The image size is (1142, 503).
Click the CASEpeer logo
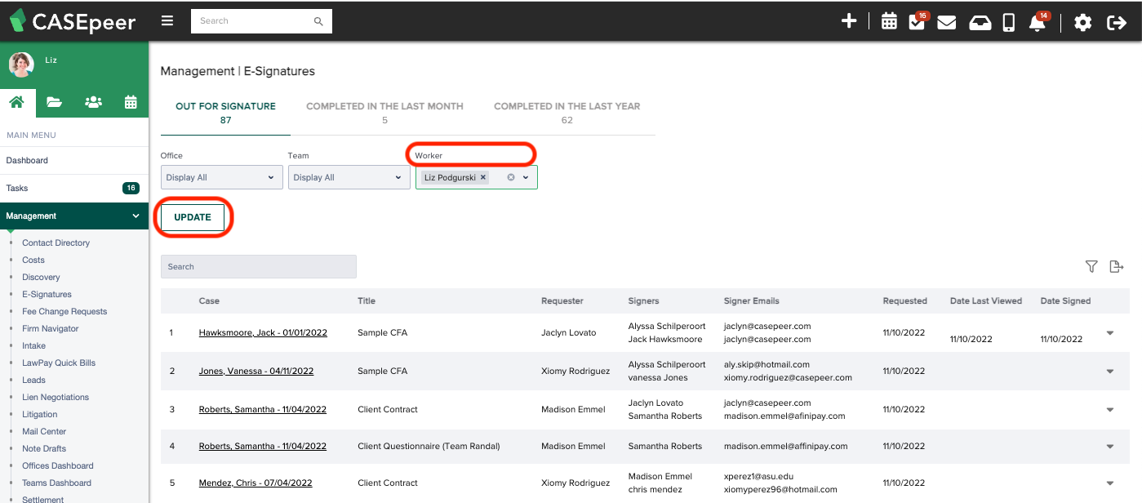(73, 21)
